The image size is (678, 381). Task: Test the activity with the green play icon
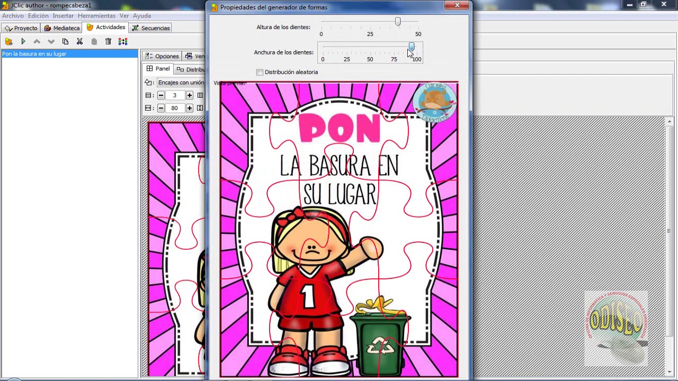pyautogui.click(x=23, y=41)
